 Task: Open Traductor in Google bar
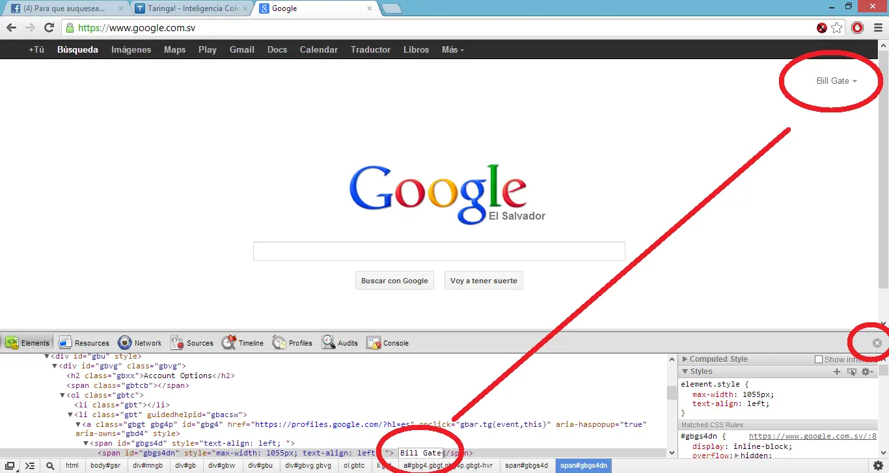coord(370,49)
